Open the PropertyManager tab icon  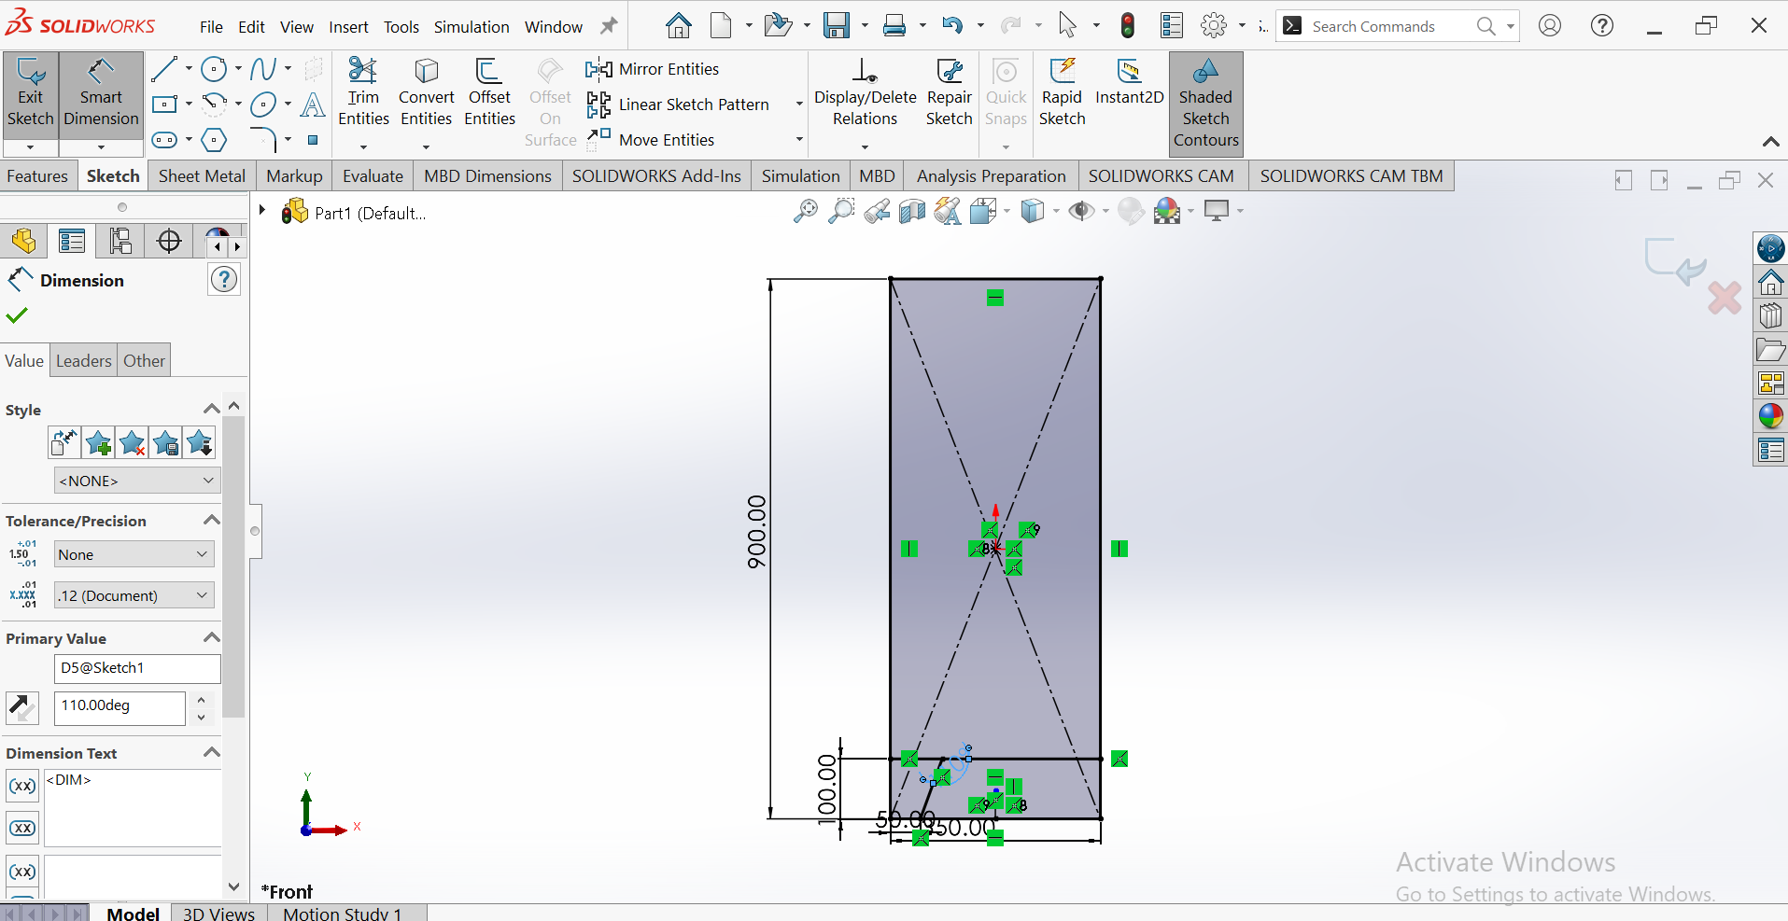72,242
